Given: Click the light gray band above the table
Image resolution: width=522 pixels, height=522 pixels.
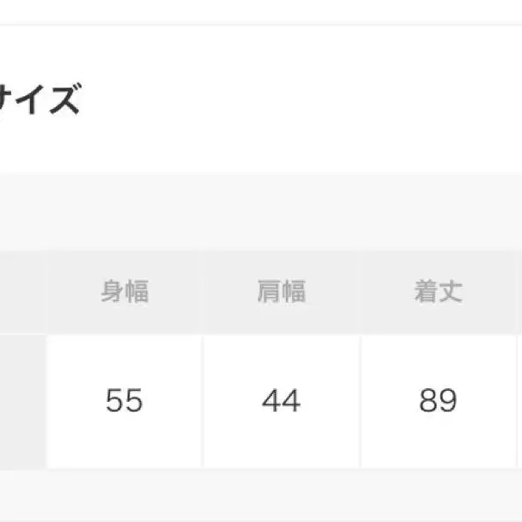Looking at the screenshot, I should 258,210.
